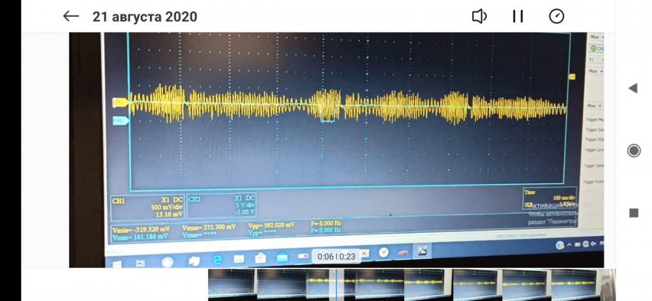This screenshot has width=652, height=301.
Task: Mute the video with the speaker icon
Action: (x=479, y=16)
